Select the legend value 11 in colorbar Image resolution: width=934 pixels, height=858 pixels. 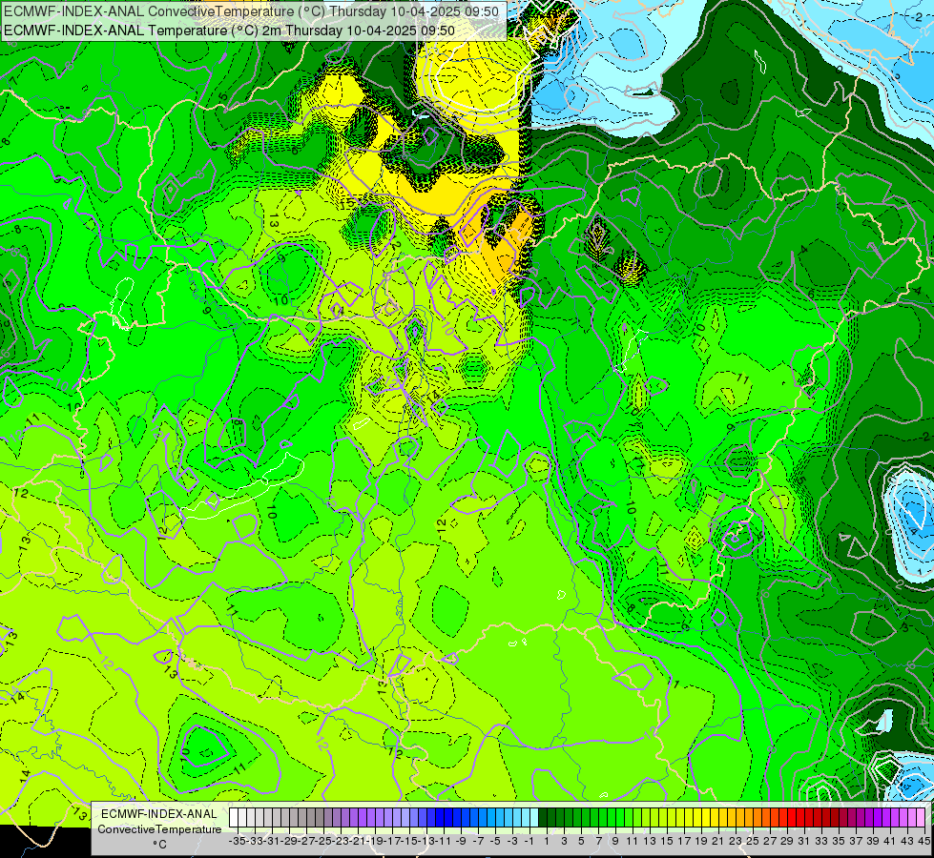click(632, 841)
